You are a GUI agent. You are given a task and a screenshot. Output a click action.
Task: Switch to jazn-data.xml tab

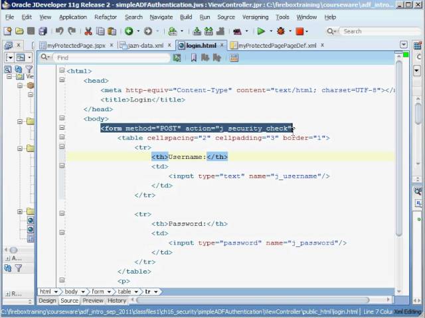145,46
